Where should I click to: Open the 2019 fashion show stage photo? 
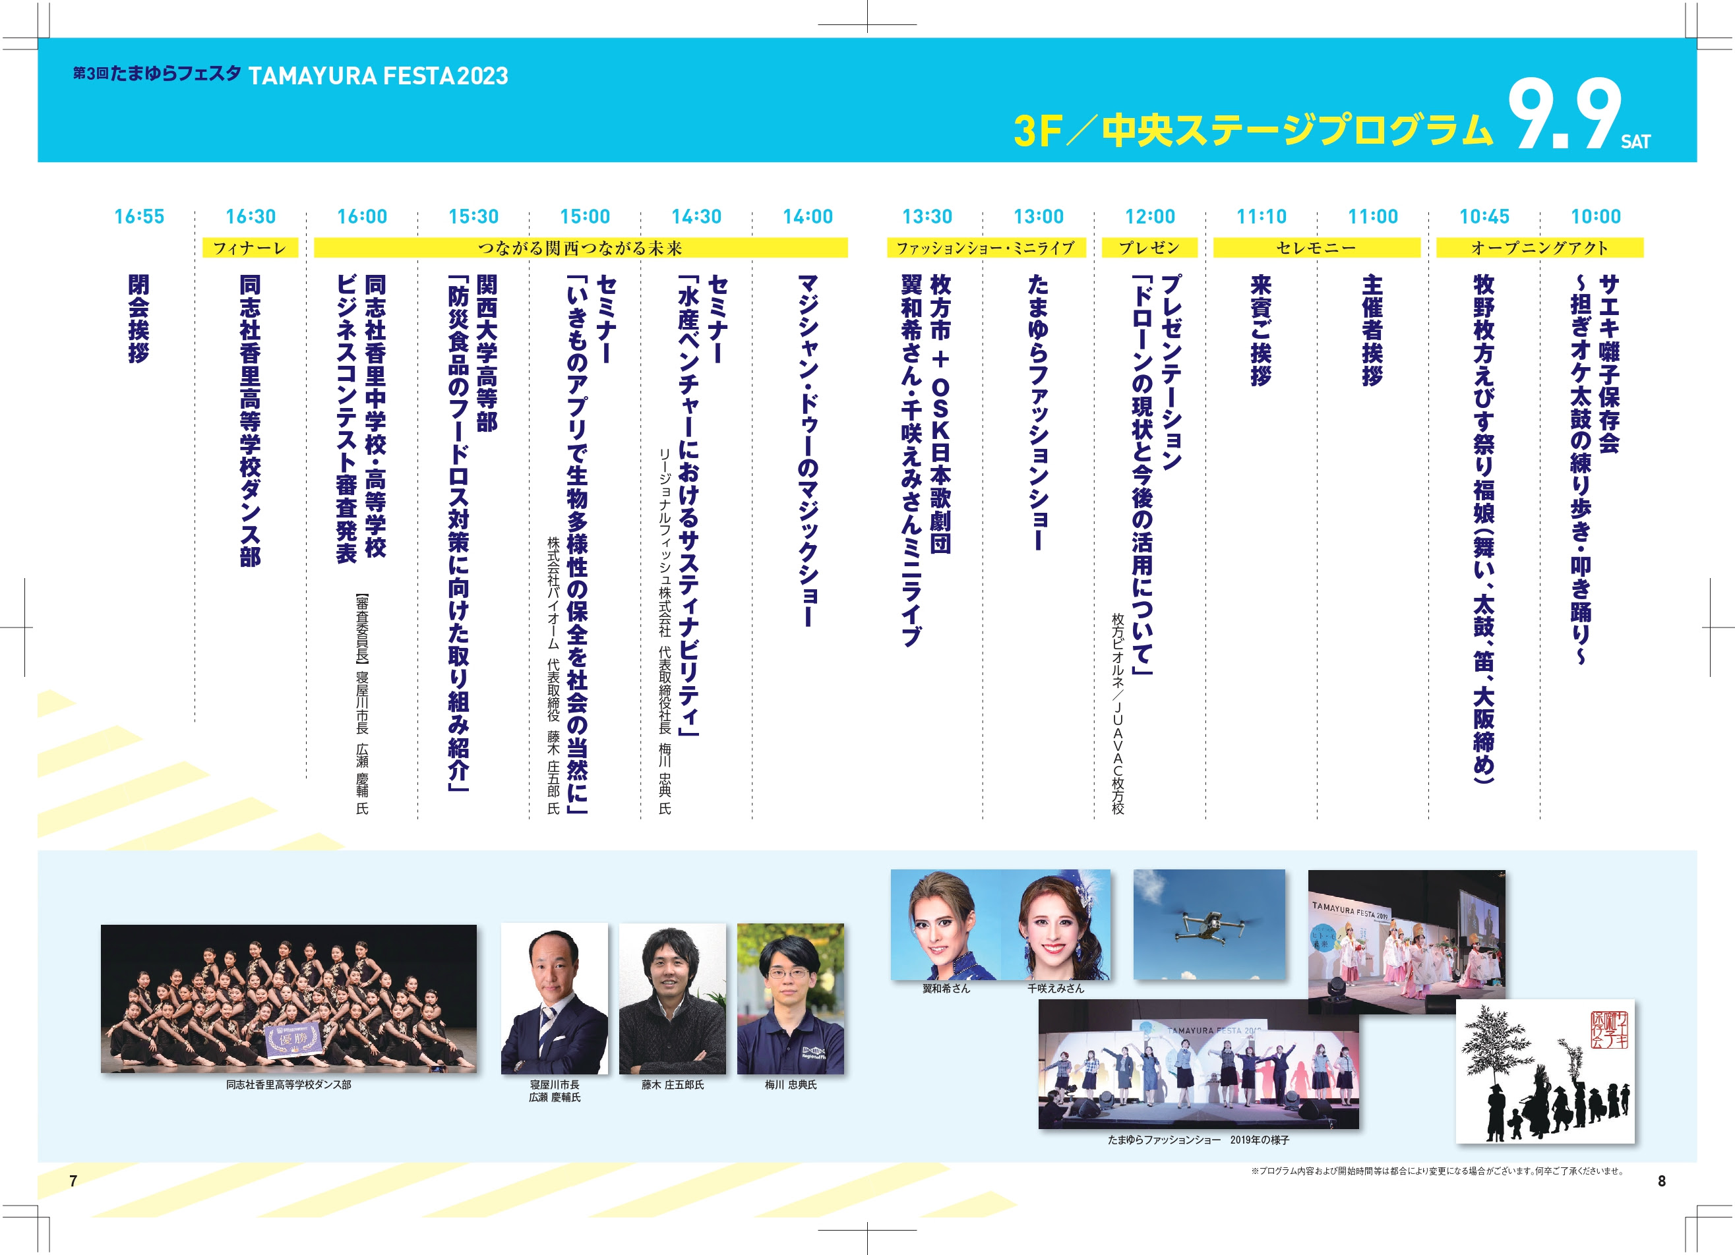click(1199, 1065)
